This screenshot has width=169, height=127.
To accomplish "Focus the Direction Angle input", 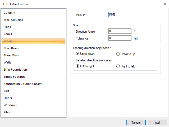I will (x=120, y=31).
